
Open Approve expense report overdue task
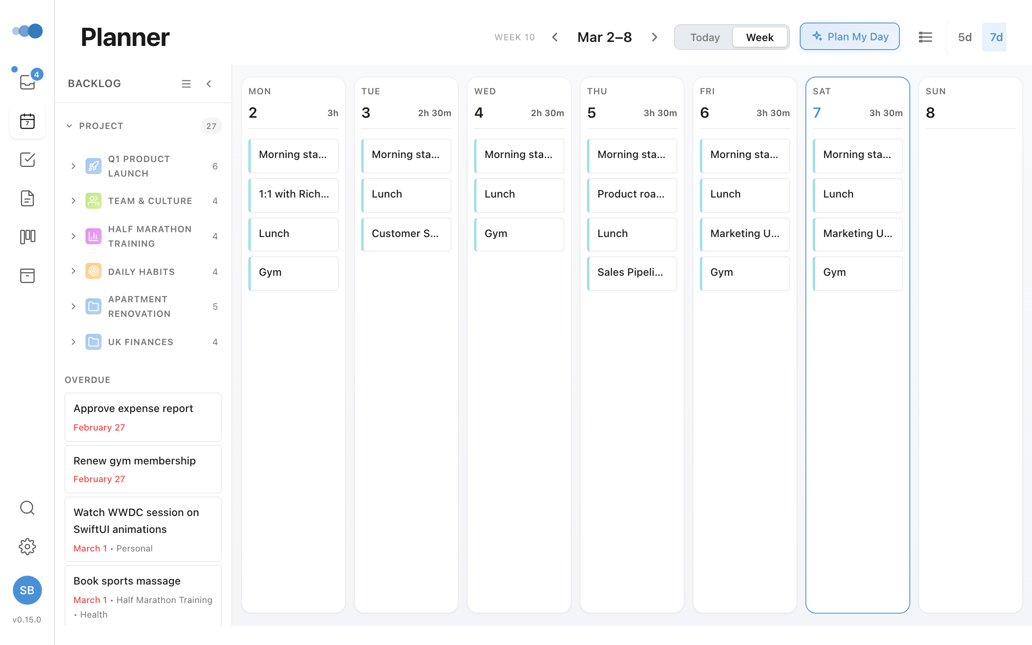pyautogui.click(x=143, y=417)
